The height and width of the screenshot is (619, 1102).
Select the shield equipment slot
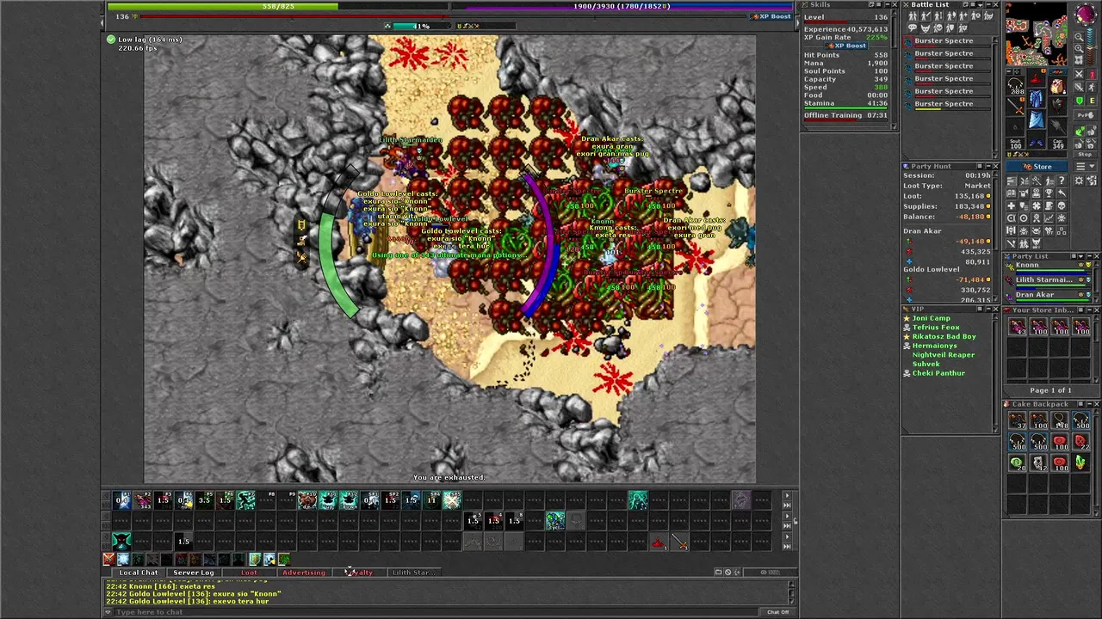1056,107
